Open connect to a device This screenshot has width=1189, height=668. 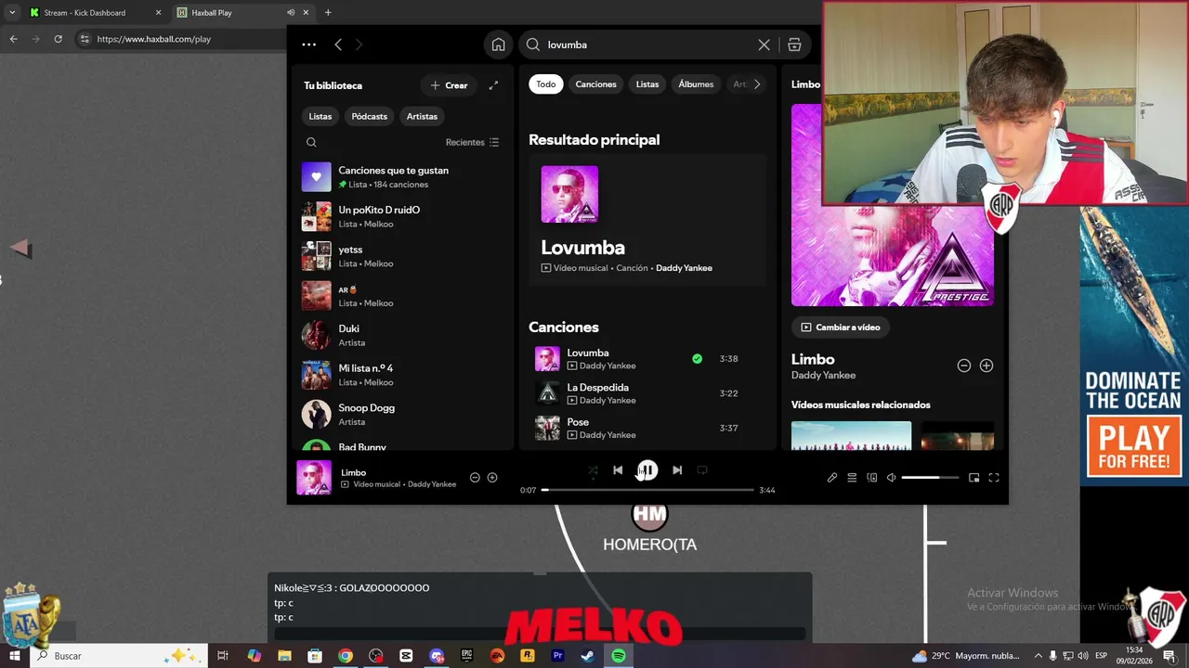(x=871, y=478)
